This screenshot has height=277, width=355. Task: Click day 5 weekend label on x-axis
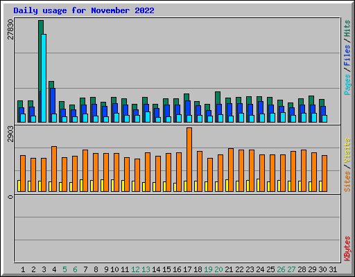tap(64, 269)
